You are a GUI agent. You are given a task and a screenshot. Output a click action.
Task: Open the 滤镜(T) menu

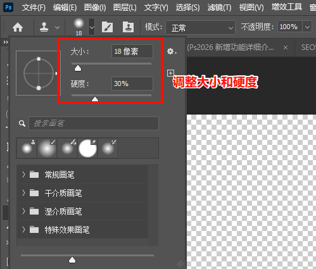pyautogui.click(x=219, y=8)
